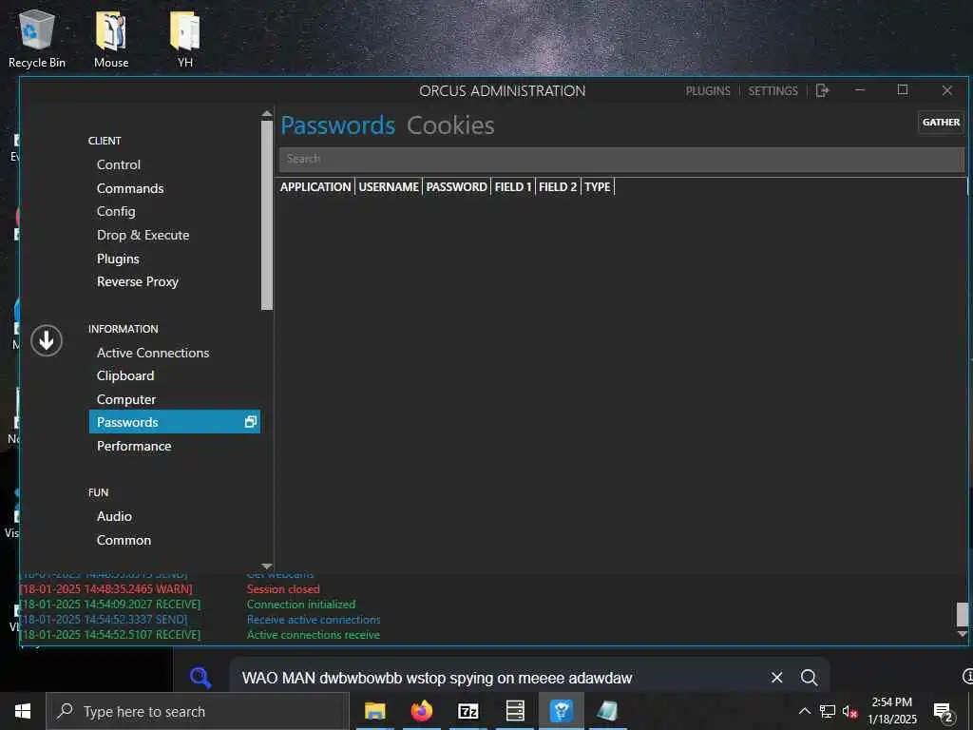Click the active blue app icon in the taskbar

click(561, 711)
